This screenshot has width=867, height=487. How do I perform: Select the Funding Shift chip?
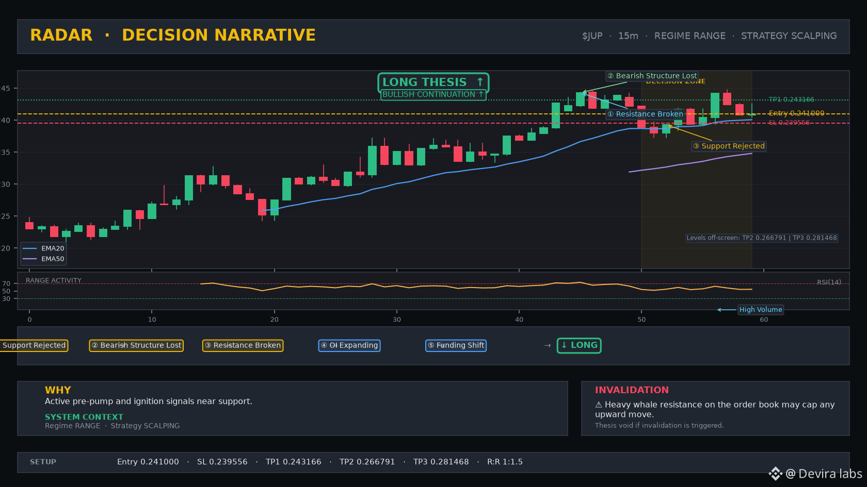tap(456, 345)
